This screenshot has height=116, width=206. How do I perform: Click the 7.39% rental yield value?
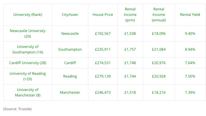tap(190, 92)
